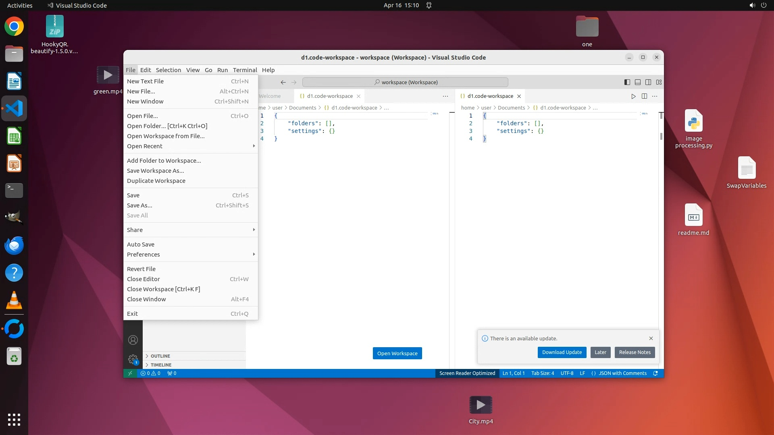Open the Manage gear icon
The image size is (774, 435).
[x=133, y=359]
